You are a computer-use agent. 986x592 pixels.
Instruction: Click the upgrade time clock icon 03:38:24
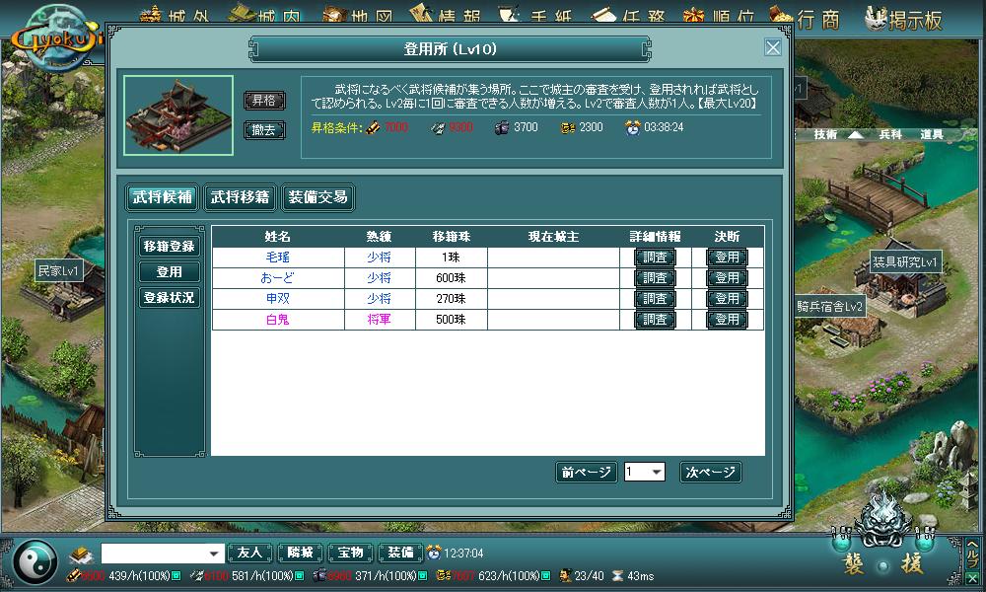click(633, 127)
